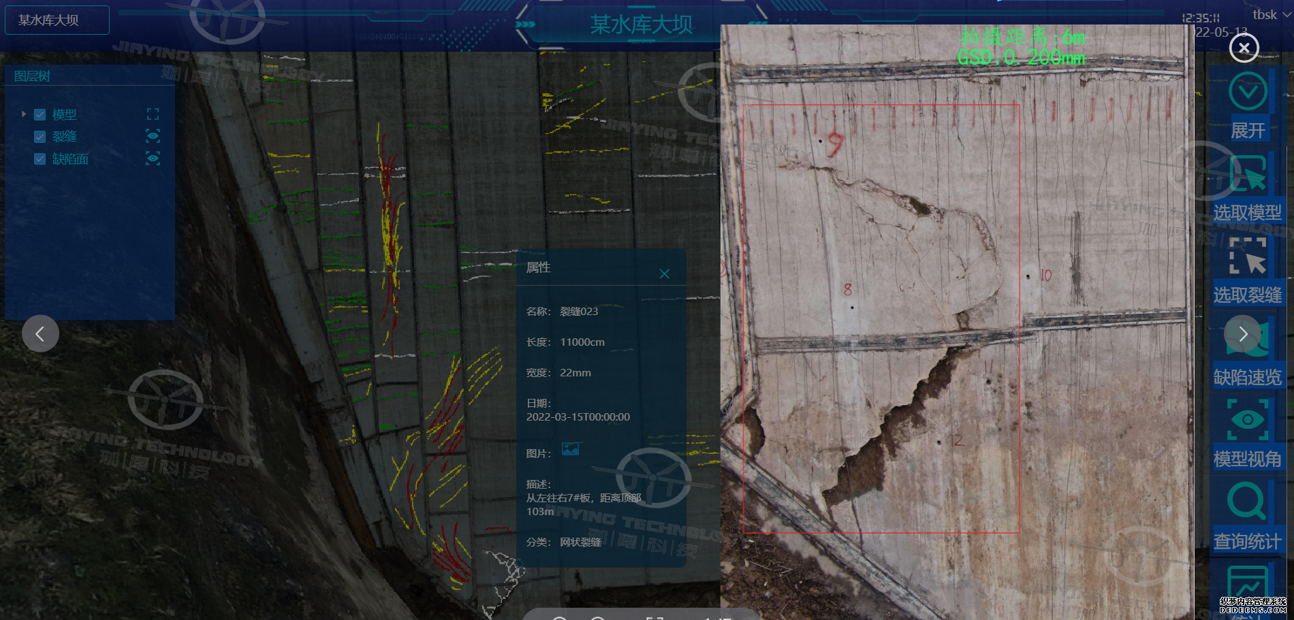Open the 缺陷速览 defect overview
1294x620 pixels.
point(1247,340)
